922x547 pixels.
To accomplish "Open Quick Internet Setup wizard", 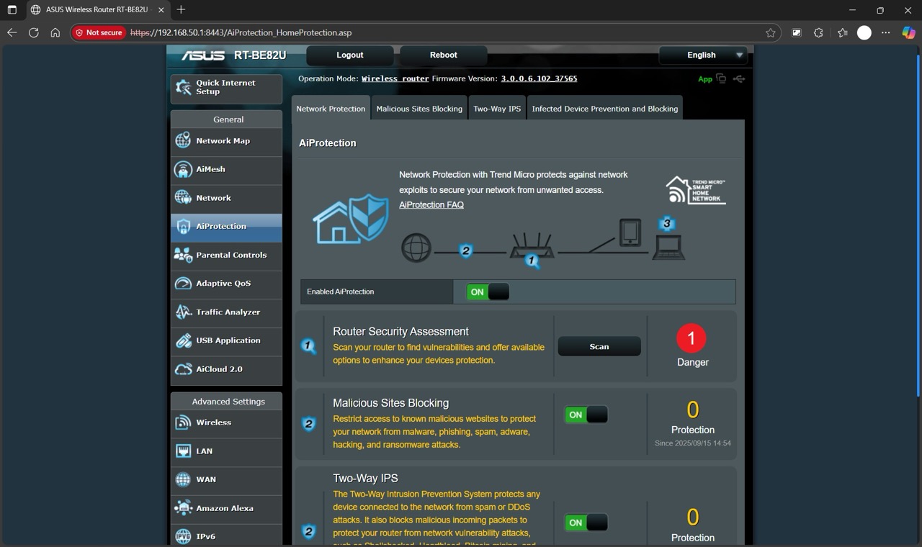I will (x=226, y=88).
